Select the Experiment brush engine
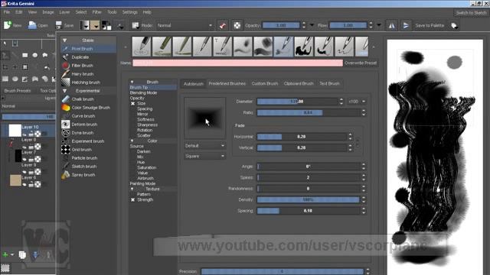 (89, 141)
